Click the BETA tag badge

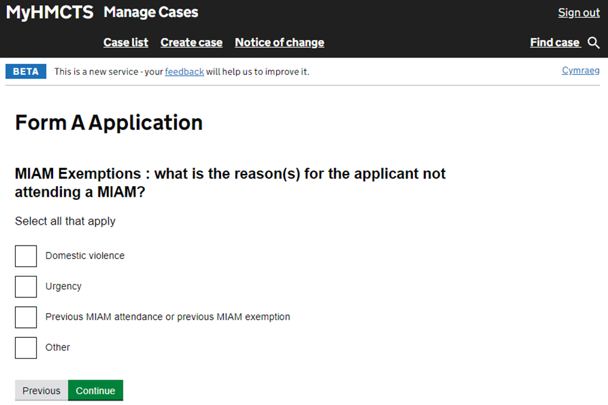pyautogui.click(x=26, y=72)
